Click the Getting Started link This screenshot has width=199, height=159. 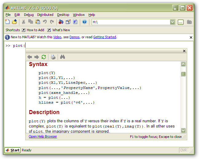click(104, 37)
